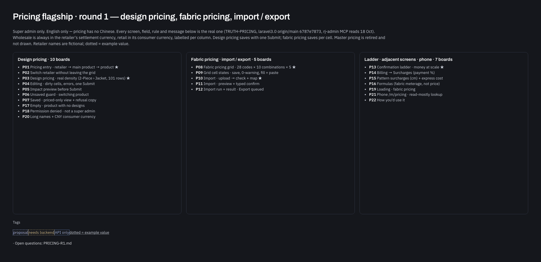The image size is (541, 262).
Task: Click the 'proposal' tag
Action: click(x=20, y=233)
